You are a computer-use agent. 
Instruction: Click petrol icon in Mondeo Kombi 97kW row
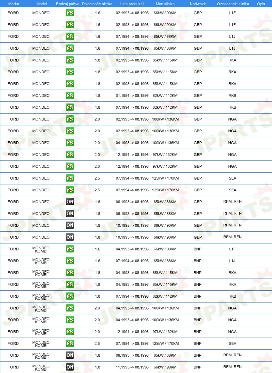[x=70, y=332]
